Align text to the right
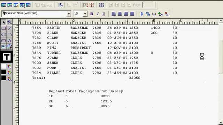223x125 pixels. pos(126,14)
